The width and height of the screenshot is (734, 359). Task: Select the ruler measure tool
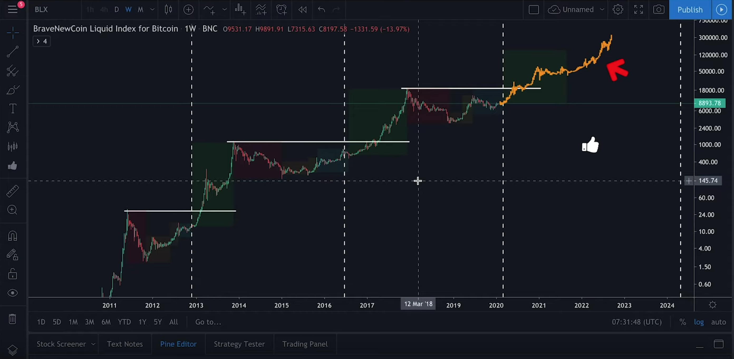[13, 191]
